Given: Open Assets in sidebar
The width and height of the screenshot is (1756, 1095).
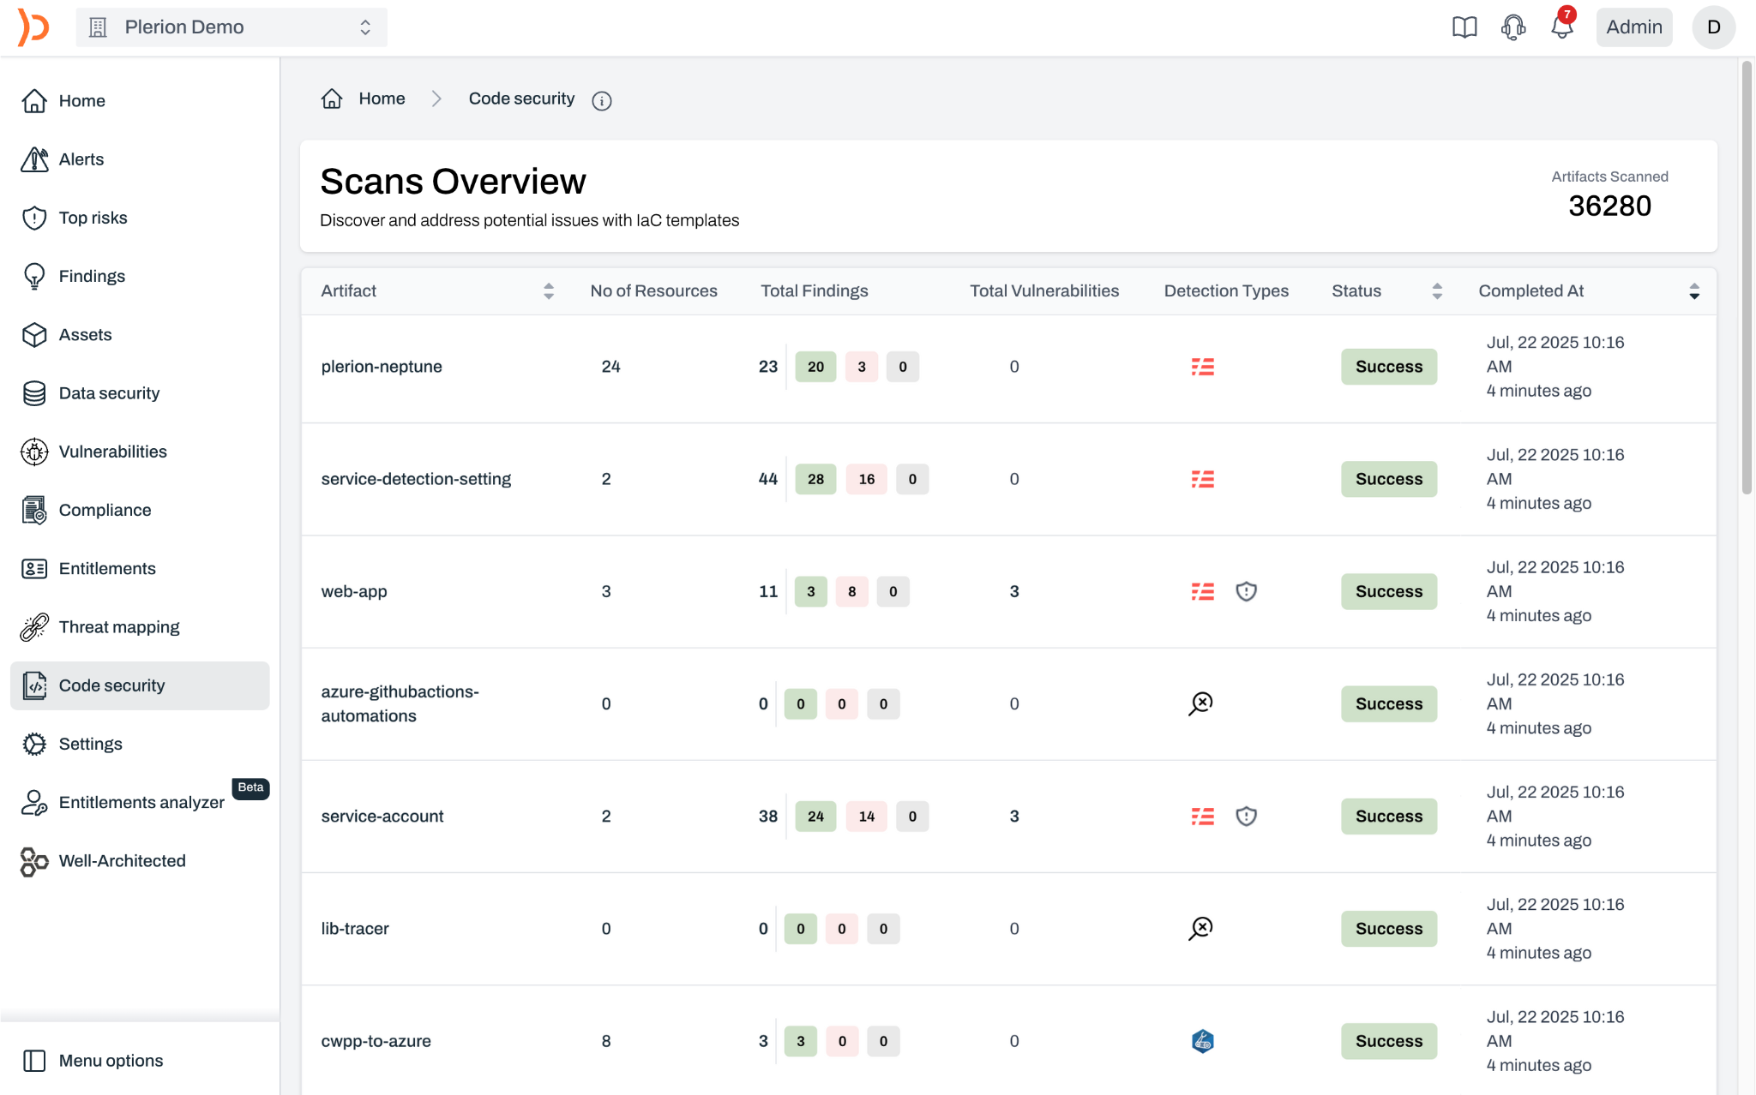Looking at the screenshot, I should click(x=140, y=335).
